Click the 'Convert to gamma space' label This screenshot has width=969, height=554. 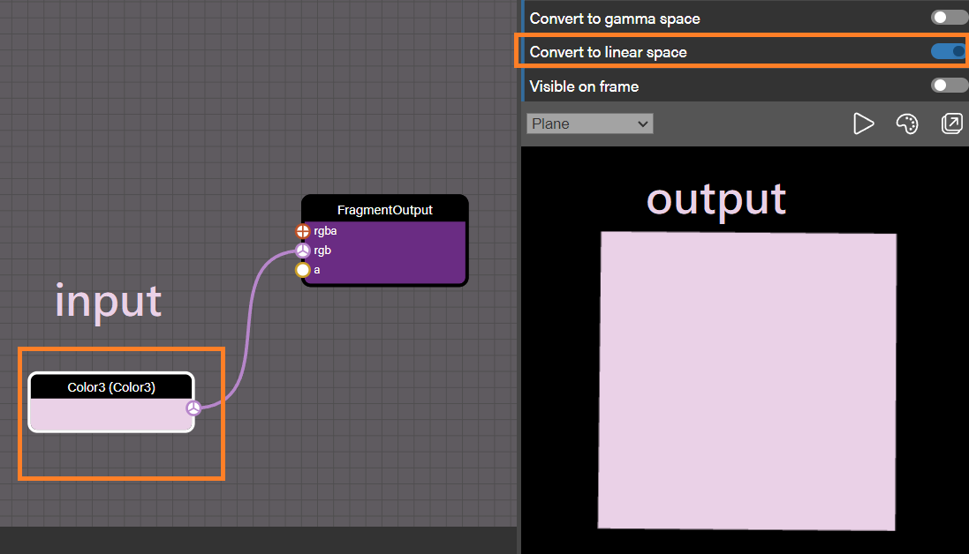coord(615,19)
